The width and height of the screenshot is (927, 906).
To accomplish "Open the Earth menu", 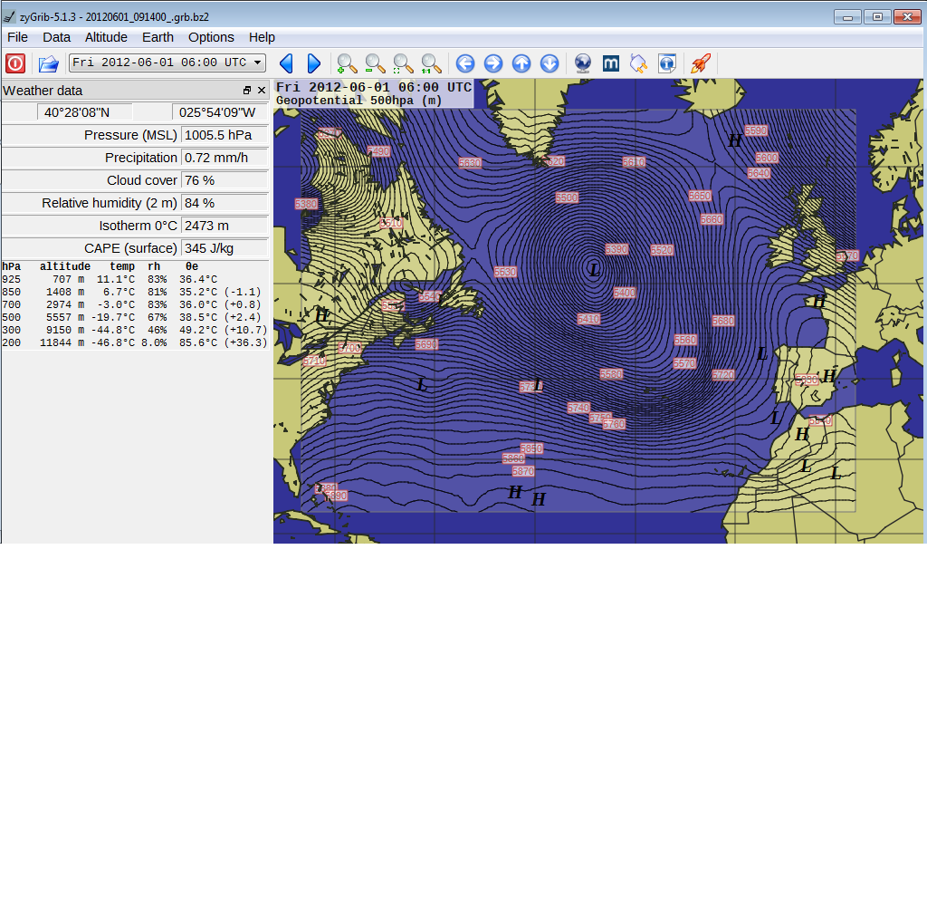I will coord(158,37).
